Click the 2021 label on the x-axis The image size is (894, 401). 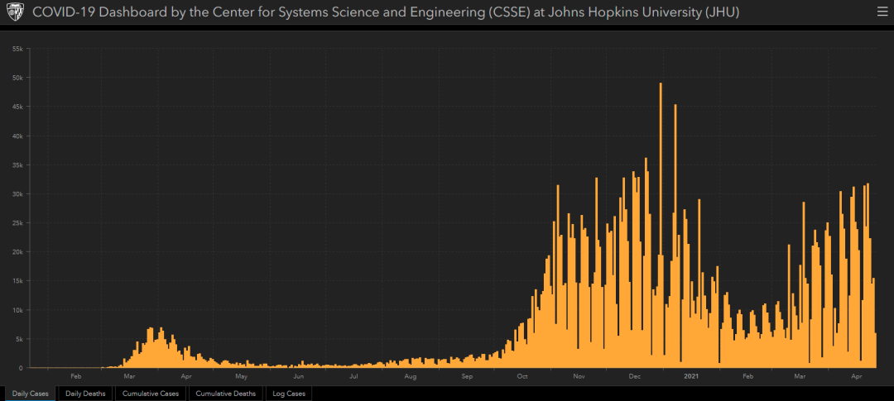(x=691, y=376)
